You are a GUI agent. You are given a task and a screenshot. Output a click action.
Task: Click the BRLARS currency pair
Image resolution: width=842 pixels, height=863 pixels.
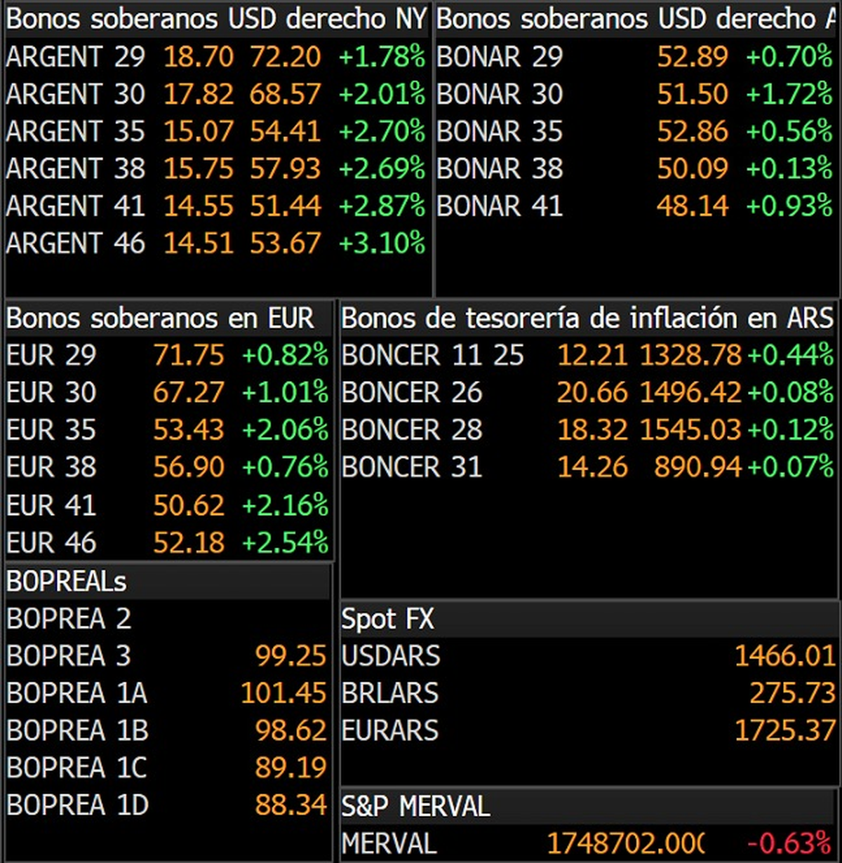[x=390, y=693]
